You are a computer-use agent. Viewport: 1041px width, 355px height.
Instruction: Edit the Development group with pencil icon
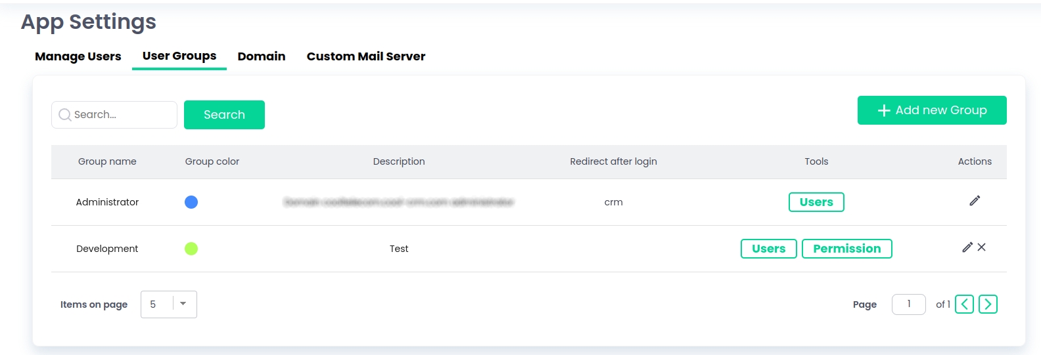pos(967,247)
